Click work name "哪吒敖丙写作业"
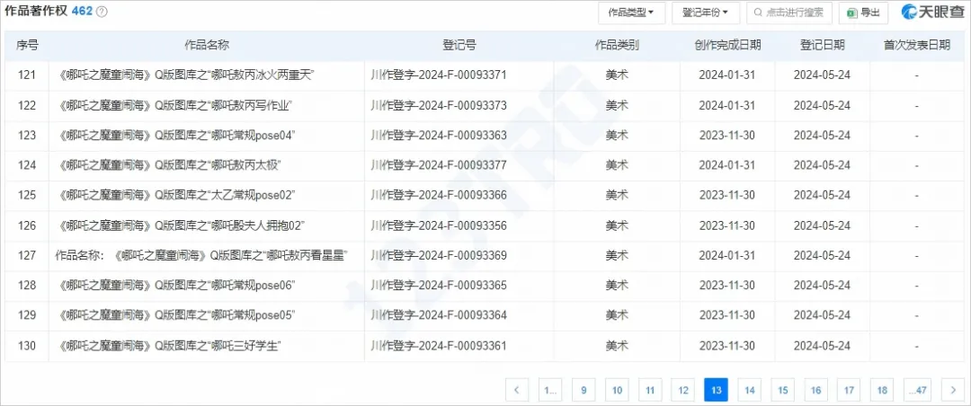971x406 pixels. tap(176, 106)
